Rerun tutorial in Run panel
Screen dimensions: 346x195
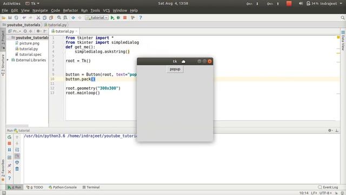(x=9, y=137)
